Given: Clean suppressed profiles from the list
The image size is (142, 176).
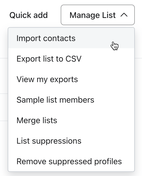Looking at the screenshot, I should coord(71,161).
